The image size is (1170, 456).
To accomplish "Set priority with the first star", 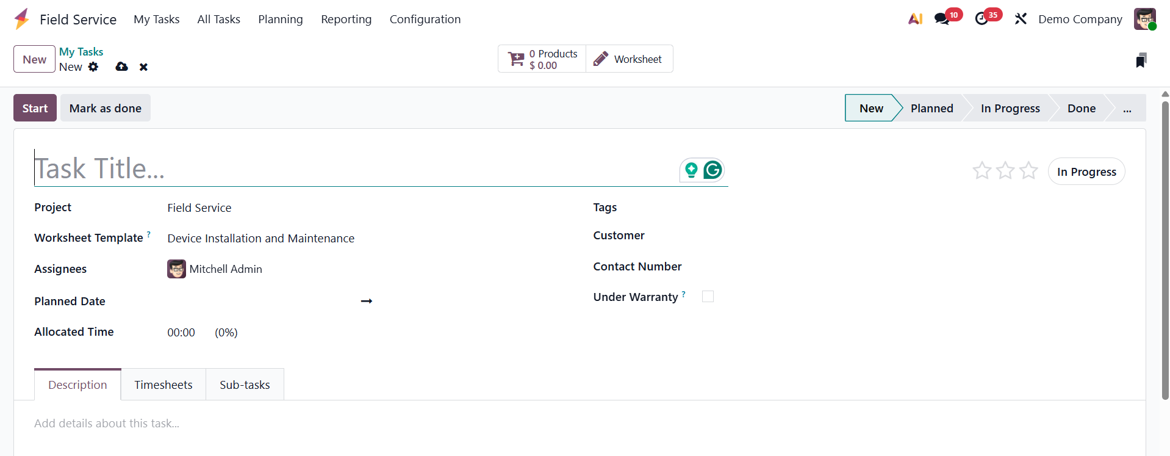I will (982, 170).
